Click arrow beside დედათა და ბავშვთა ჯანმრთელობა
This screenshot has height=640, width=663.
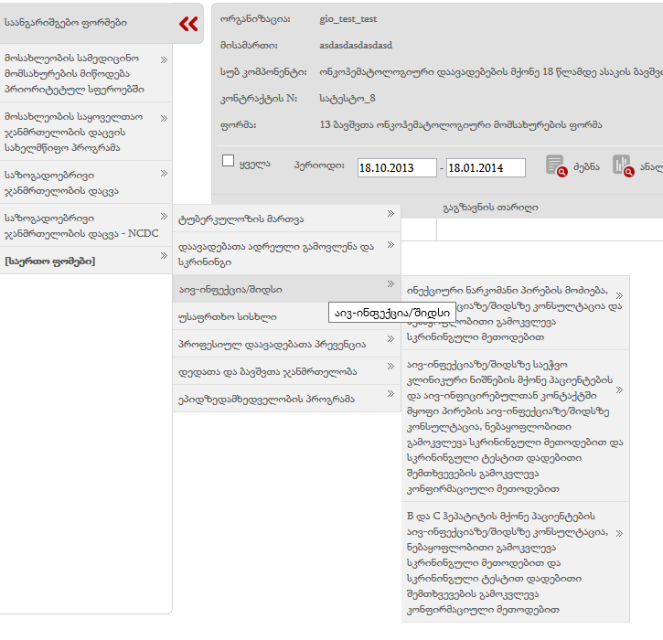coord(390,368)
